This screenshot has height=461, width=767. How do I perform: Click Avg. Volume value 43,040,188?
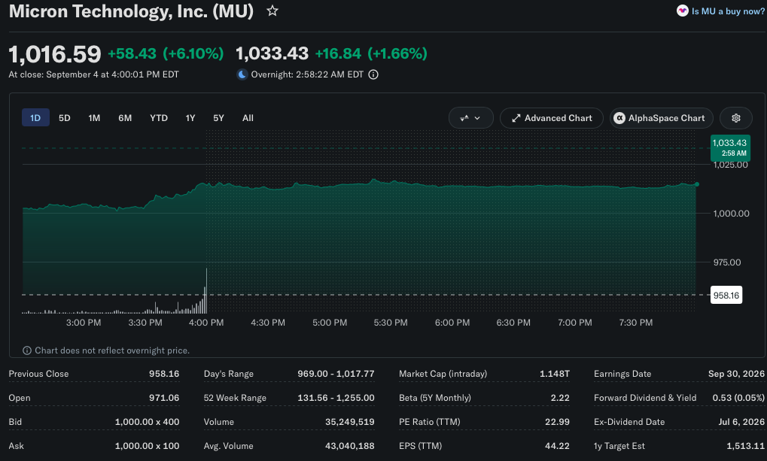[350, 445]
